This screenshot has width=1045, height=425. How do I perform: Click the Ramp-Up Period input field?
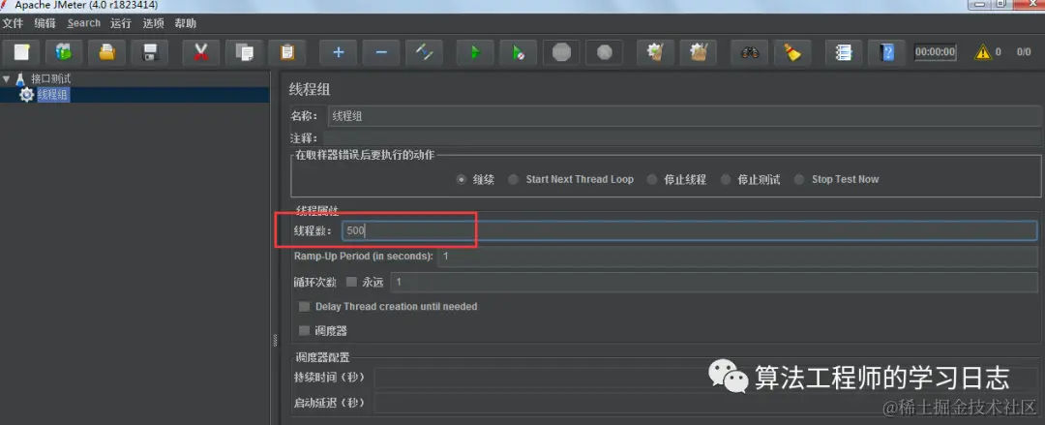point(737,257)
